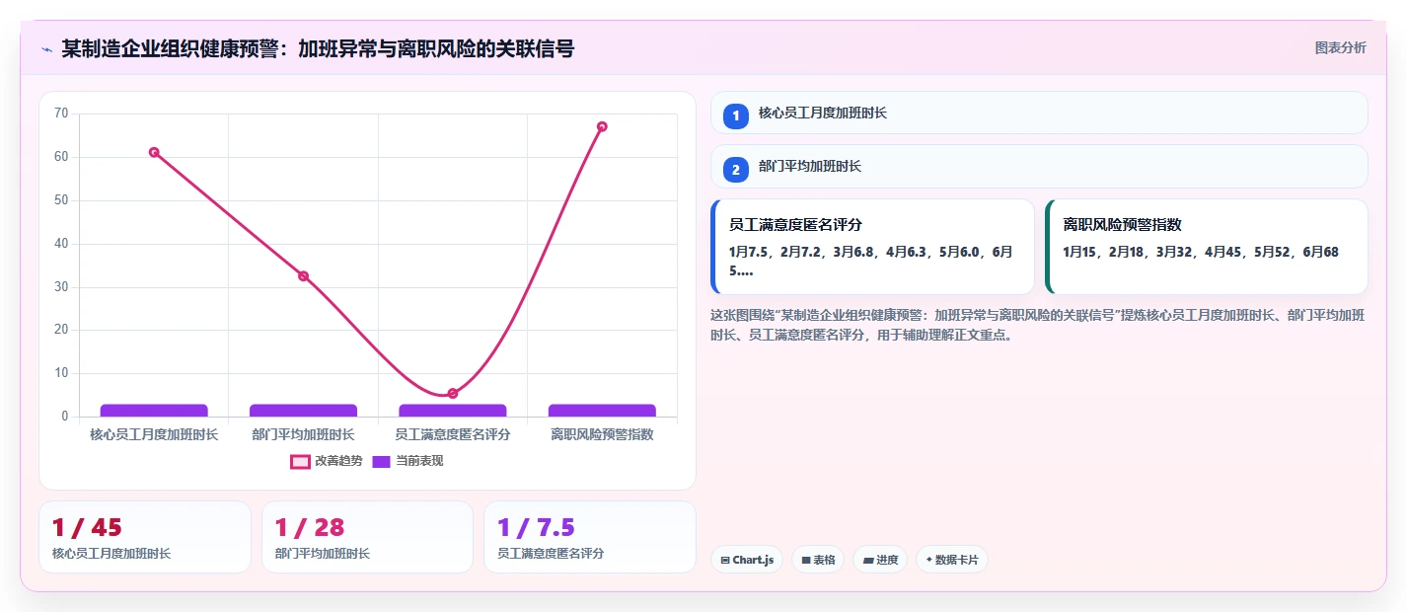The image size is (1407, 612).
Task: Click the 表格 tag
Action: tap(818, 560)
